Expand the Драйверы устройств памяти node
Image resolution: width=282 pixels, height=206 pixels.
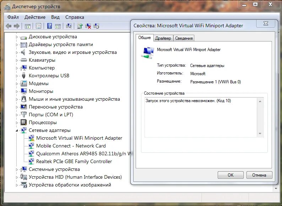(x=17, y=45)
